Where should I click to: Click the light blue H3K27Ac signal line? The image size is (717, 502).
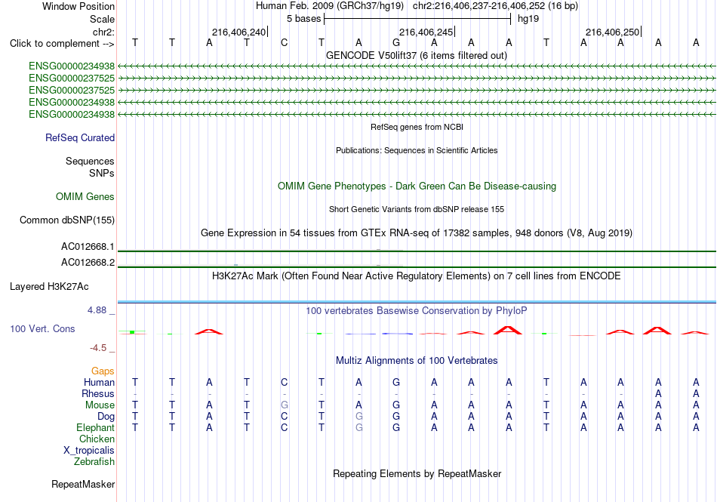(417, 302)
